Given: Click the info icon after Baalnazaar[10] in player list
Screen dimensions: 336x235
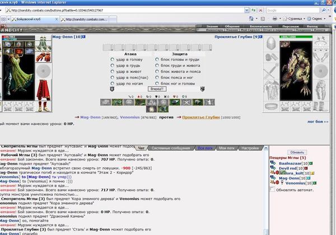Looking at the screenshot, I should point(311,163).
